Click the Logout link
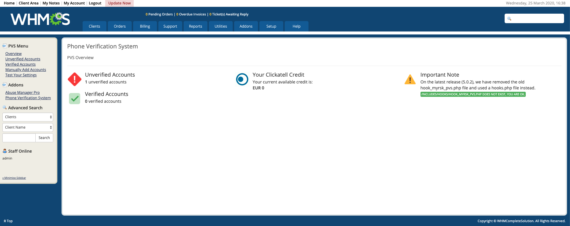Screen dimensions: 570x226 coord(95,3)
